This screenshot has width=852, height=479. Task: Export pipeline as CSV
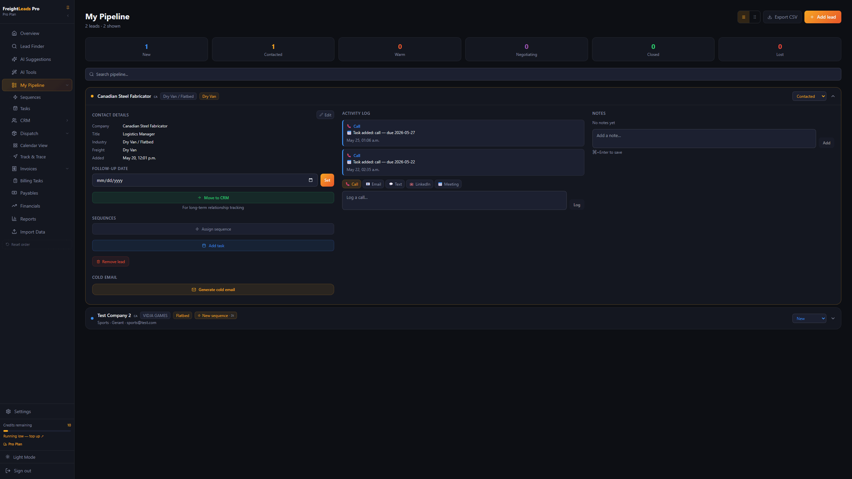pyautogui.click(x=782, y=17)
